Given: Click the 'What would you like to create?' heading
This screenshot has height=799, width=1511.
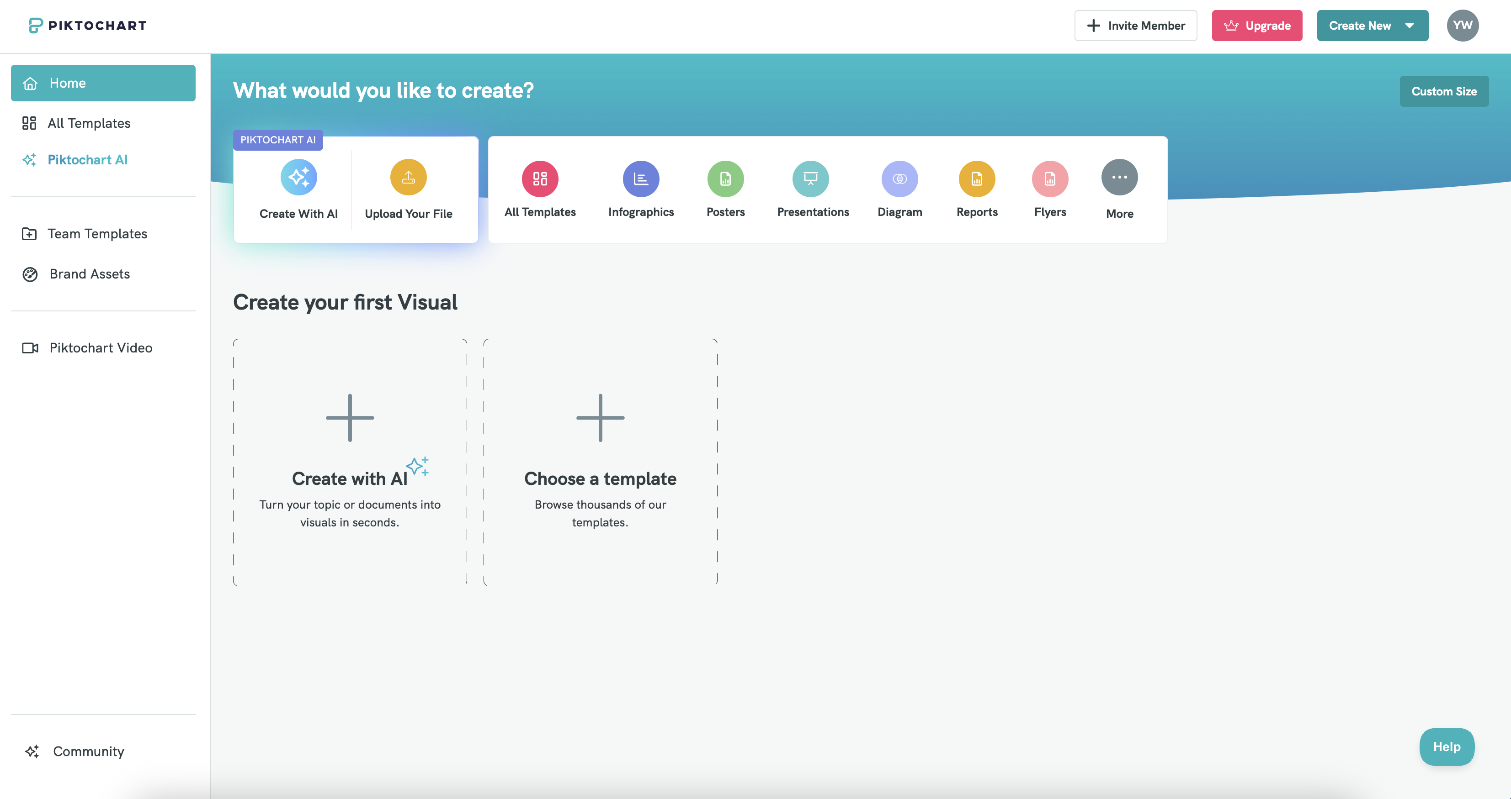Looking at the screenshot, I should (x=383, y=90).
